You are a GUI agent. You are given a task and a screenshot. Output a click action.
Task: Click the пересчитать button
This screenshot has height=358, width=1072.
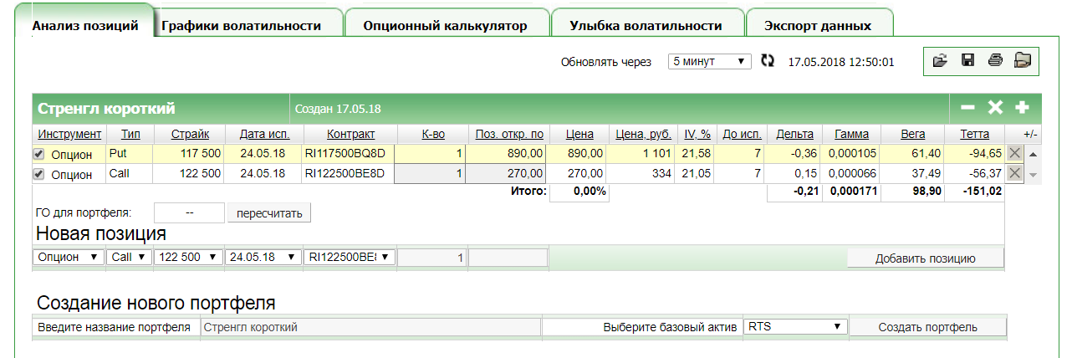pos(269,212)
